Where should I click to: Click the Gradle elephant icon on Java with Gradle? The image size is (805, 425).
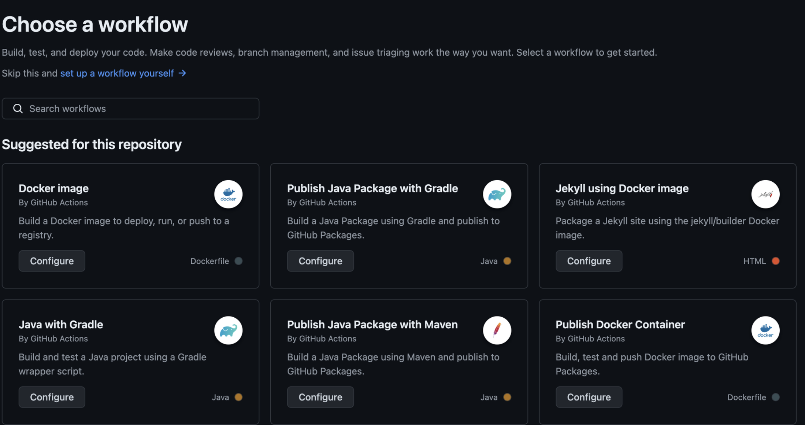228,330
